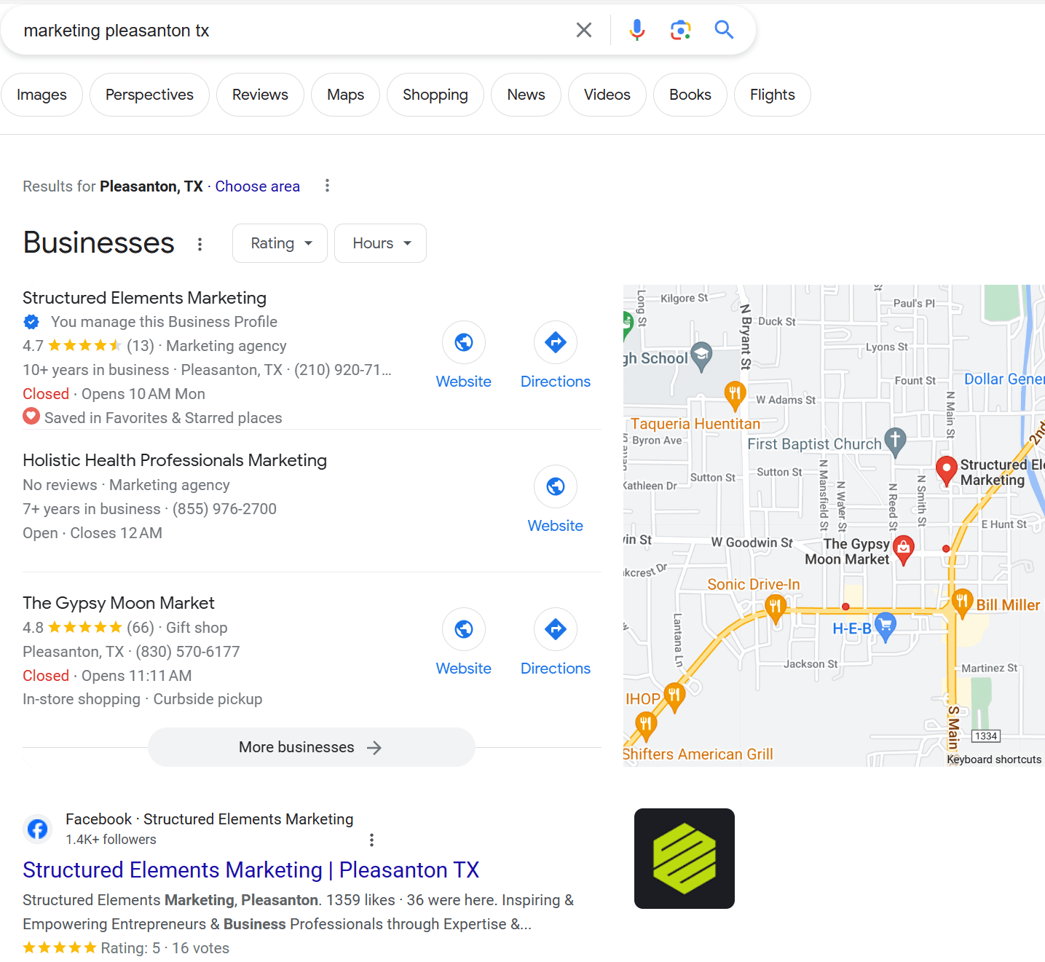Select the IHOP restaurant map marker
The image size is (1045, 962).
(674, 697)
